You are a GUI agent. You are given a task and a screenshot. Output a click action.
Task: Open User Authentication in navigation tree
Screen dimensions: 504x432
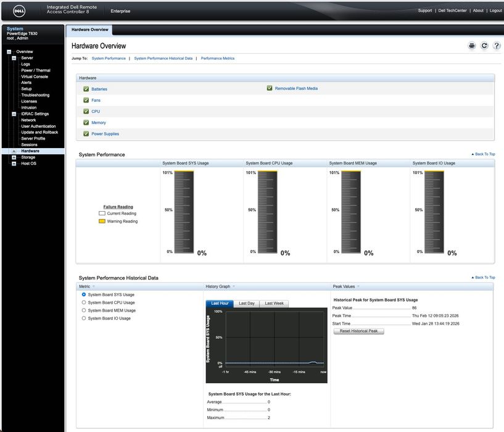[38, 127]
